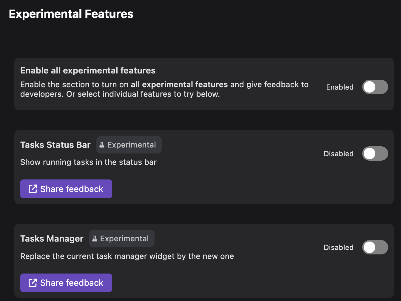
Task: Click the flask icon beside Tasks Manager
Action: (x=95, y=238)
